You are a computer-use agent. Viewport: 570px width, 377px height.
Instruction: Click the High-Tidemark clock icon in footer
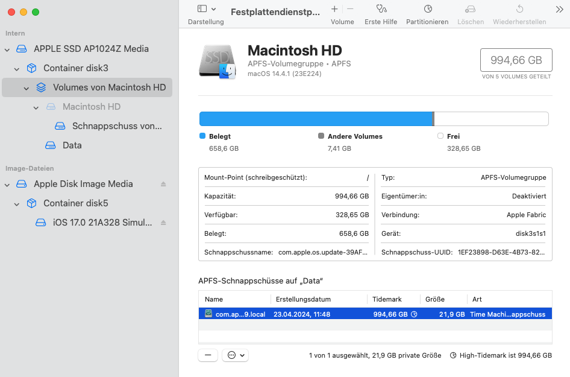[453, 355]
